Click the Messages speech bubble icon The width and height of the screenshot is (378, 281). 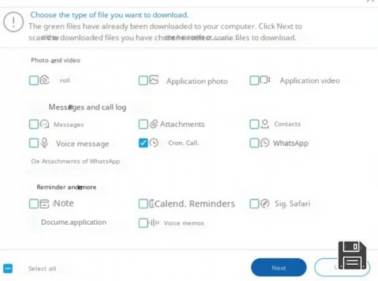tap(44, 124)
